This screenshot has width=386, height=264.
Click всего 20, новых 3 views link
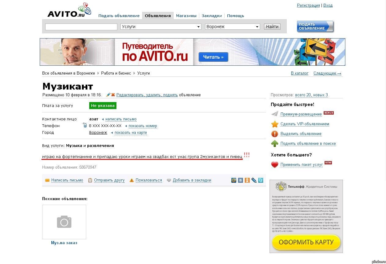[311, 95]
